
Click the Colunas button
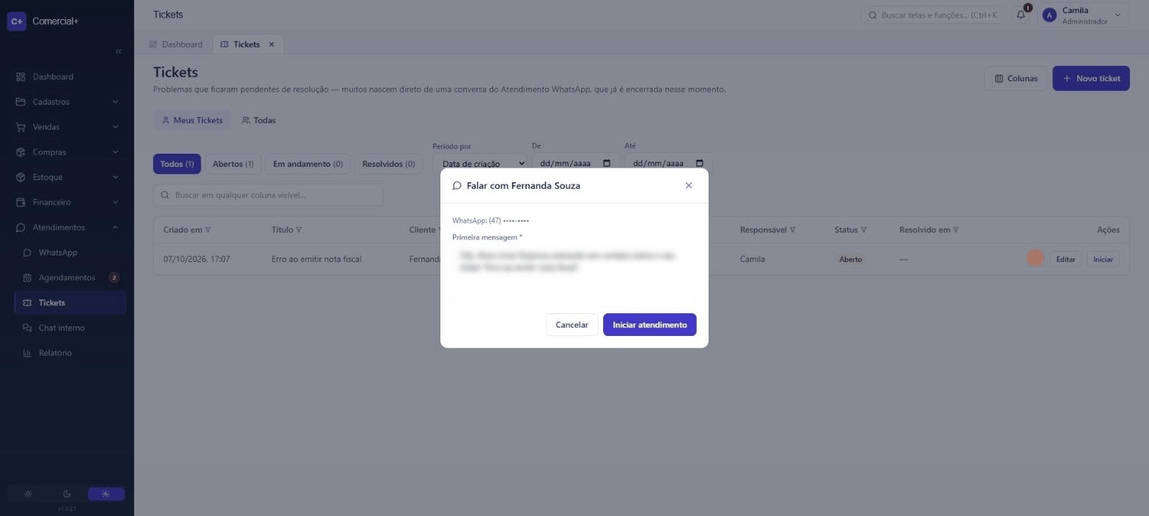pyautogui.click(x=1016, y=78)
